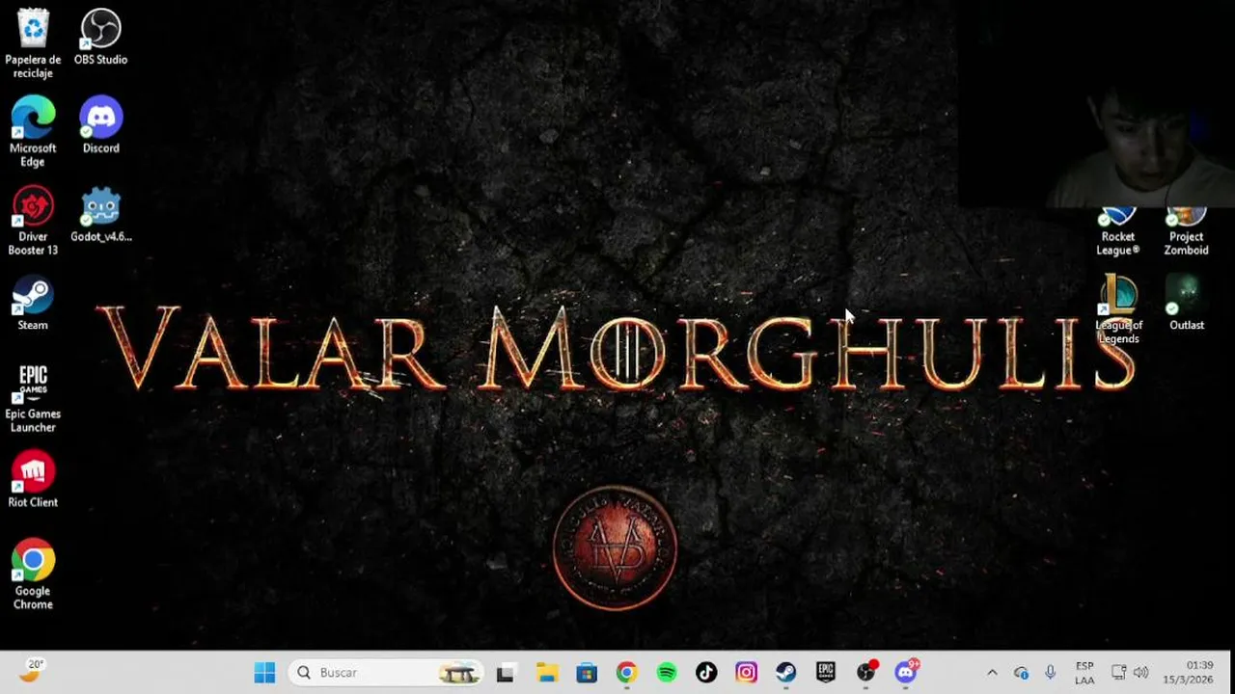The width and height of the screenshot is (1235, 694).
Task: Switch to Chrome in the taskbar
Action: (627, 672)
